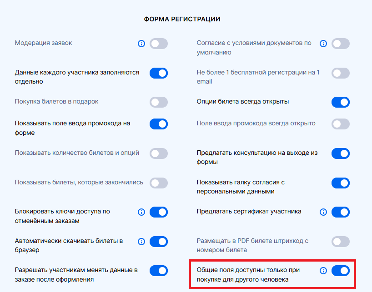
Task: Open info hint for Блокировать ключи доступа
Action: pos(141,212)
